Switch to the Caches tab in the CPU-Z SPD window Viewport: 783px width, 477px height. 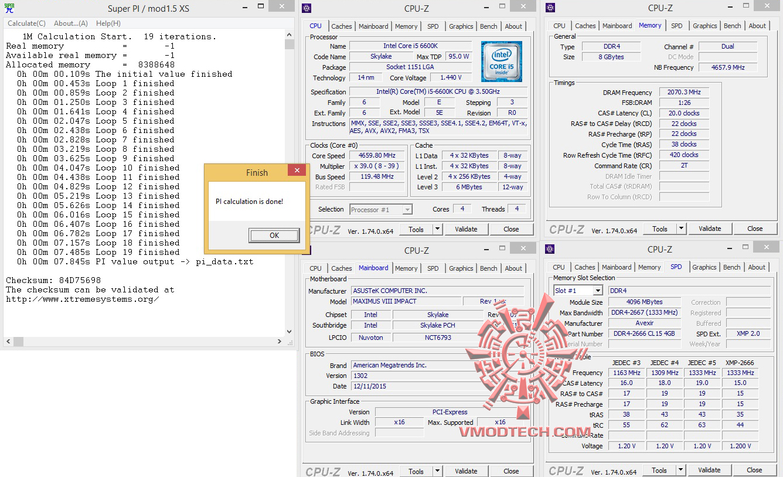tap(585, 267)
